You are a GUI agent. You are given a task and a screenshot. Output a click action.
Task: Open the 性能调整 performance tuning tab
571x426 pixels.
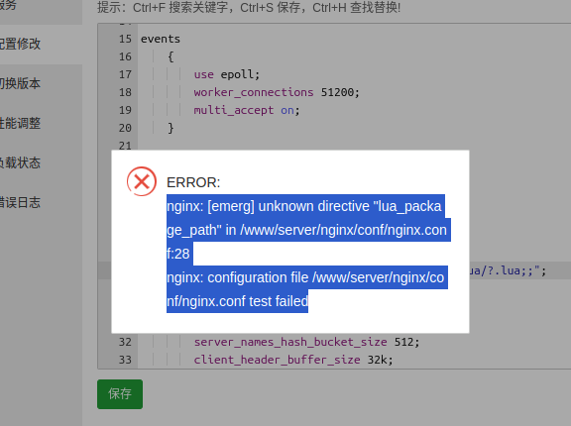(20, 123)
